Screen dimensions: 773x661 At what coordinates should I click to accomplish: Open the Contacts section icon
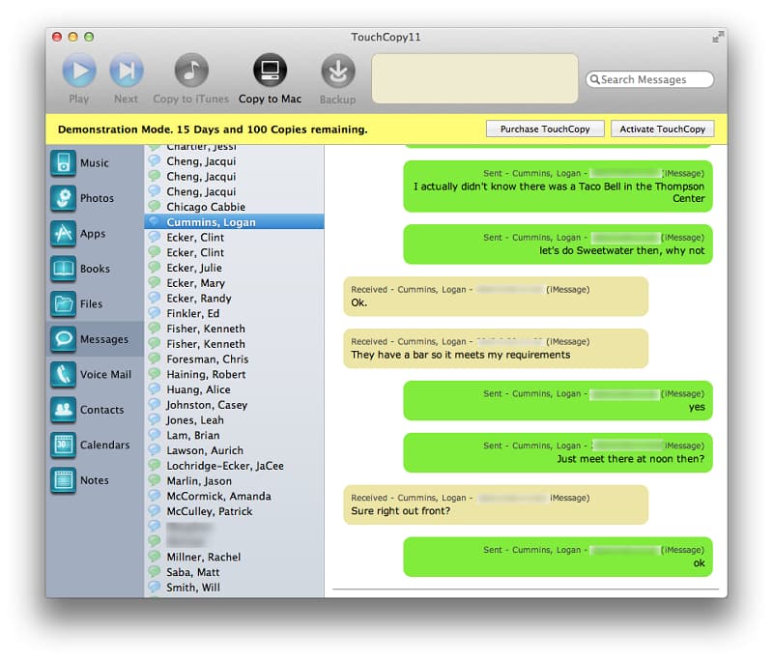(x=63, y=410)
